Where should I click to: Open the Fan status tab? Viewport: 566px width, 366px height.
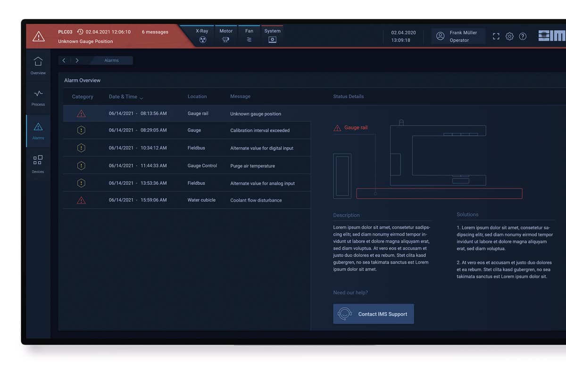[x=249, y=36]
